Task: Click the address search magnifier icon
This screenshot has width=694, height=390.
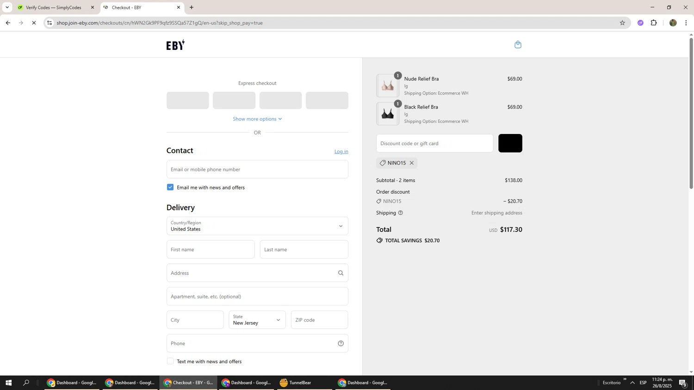Action: point(341,273)
